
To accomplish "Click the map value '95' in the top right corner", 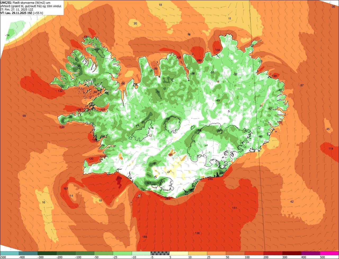I will [x=333, y=7].
